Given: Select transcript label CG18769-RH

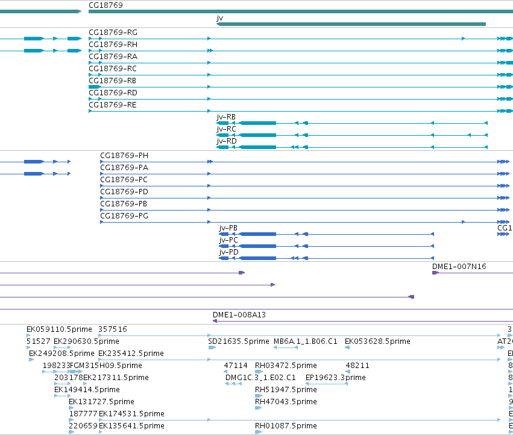Looking at the screenshot, I should click(113, 45).
